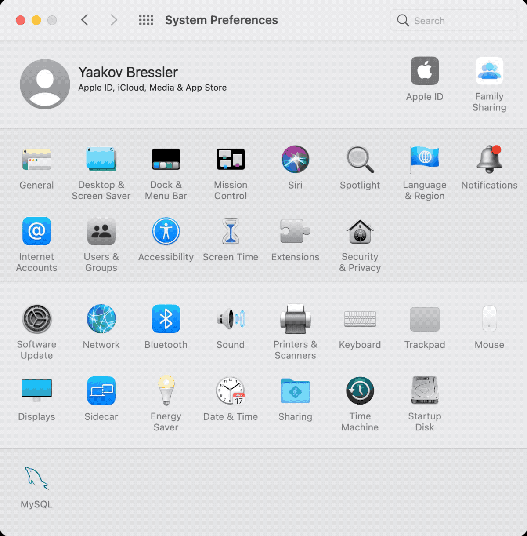Click the magnifying glass in search field
The image size is (527, 536).
[x=403, y=20]
